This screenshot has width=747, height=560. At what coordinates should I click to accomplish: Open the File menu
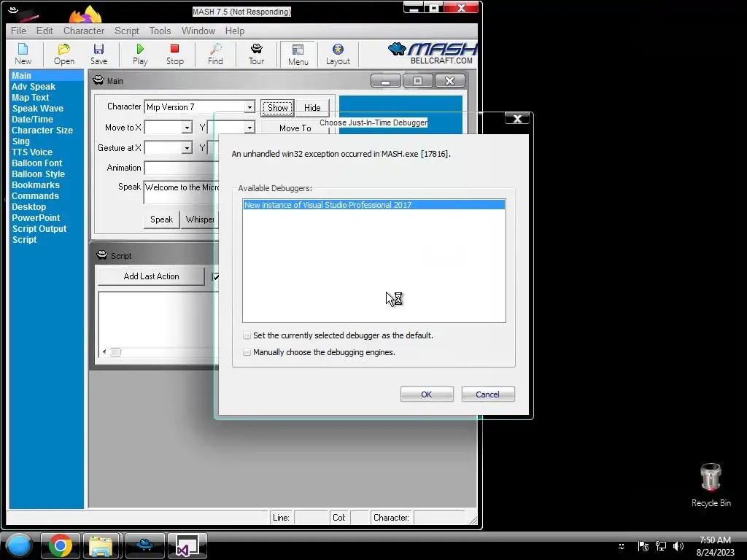tap(18, 31)
